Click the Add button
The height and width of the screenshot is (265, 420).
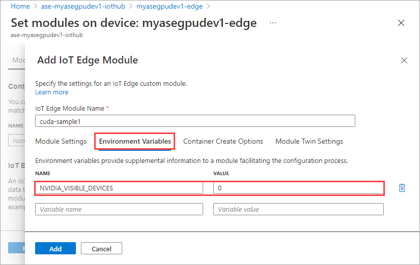55,248
